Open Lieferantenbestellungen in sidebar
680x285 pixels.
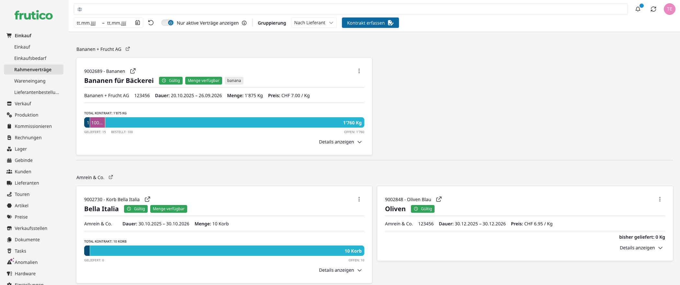37,92
